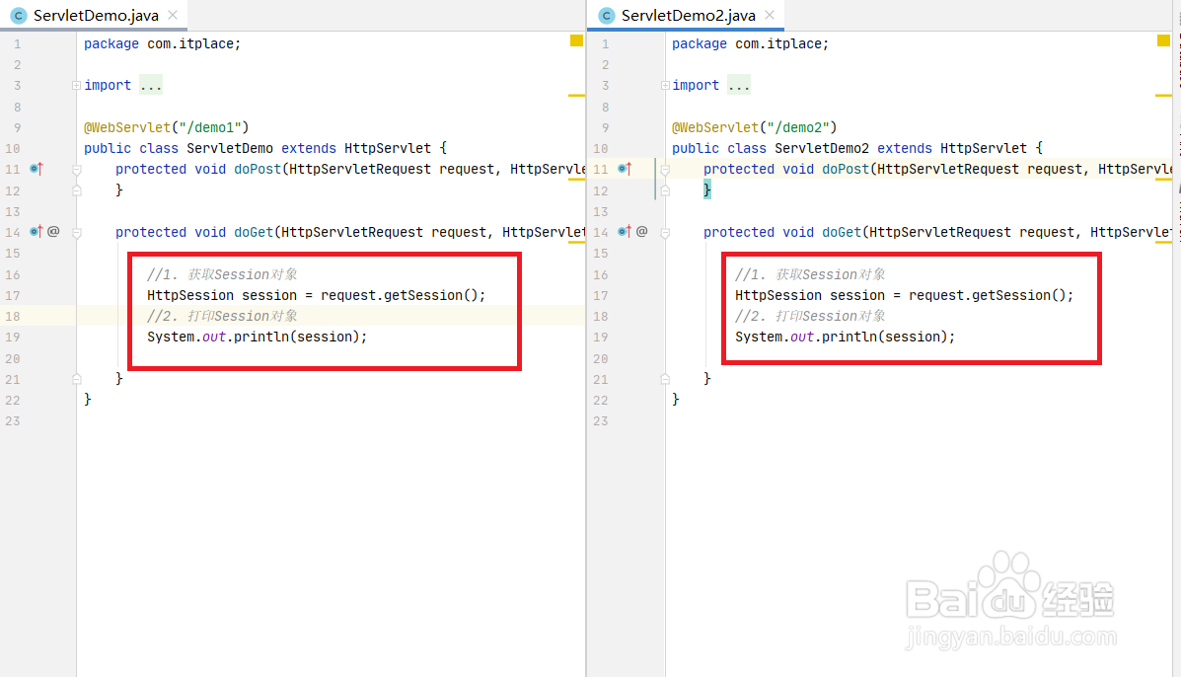Expand collapsed imports in ServletDemo.java

(x=76, y=86)
